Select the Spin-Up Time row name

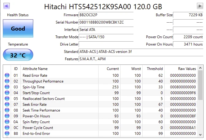click(33, 87)
